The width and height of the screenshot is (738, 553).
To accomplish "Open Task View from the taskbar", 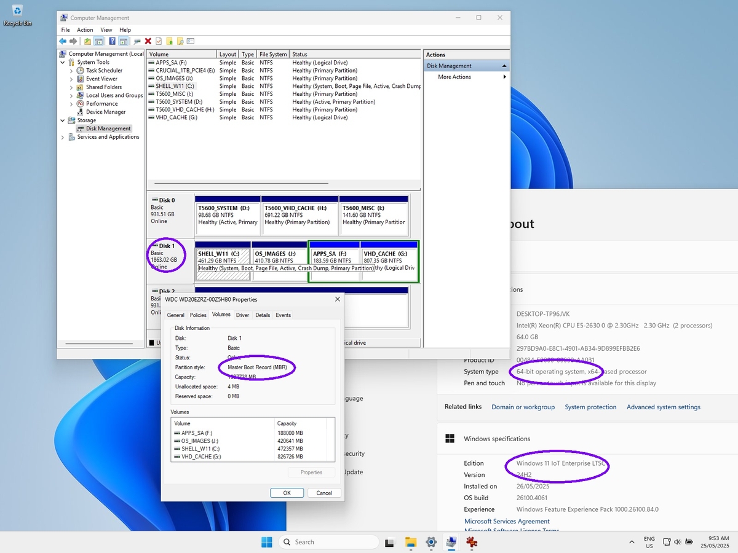I will point(389,542).
